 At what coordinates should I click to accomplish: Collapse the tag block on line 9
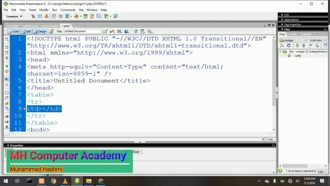point(24,109)
